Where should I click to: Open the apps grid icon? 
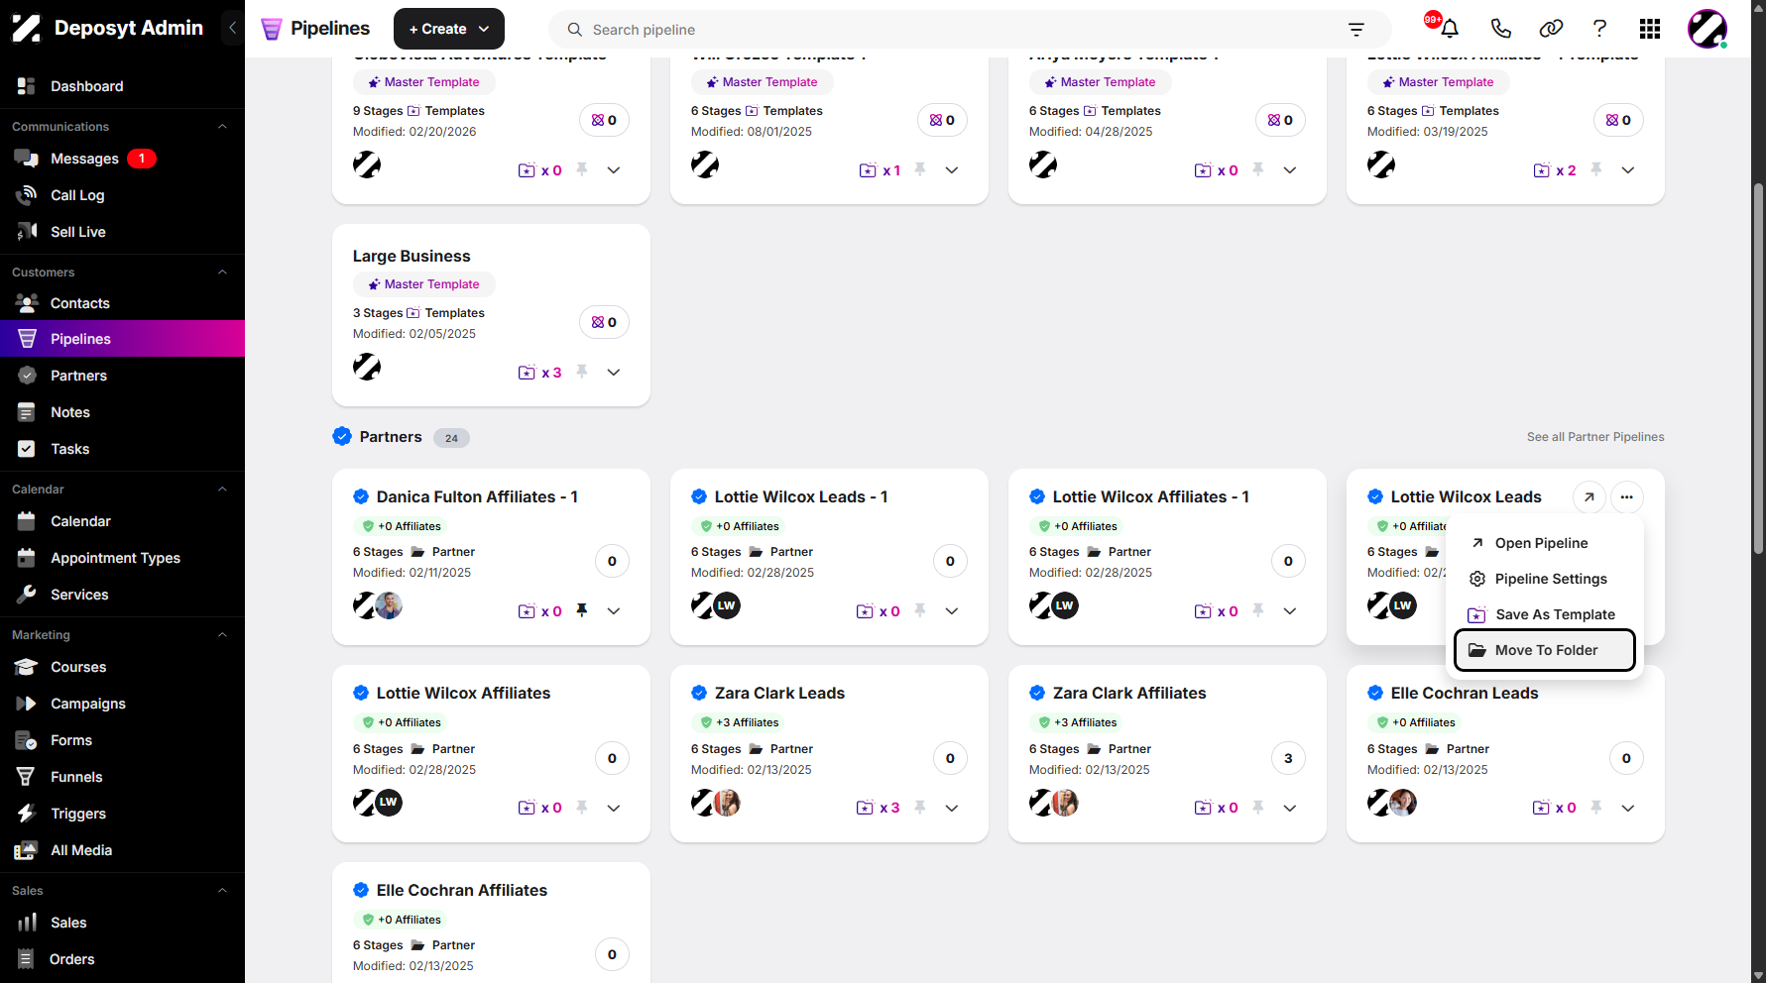tap(1650, 29)
